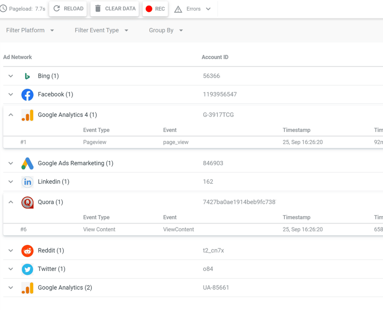The width and height of the screenshot is (383, 310).
Task: Click the Google Analytics 4 event timestamp
Action: coord(303,142)
